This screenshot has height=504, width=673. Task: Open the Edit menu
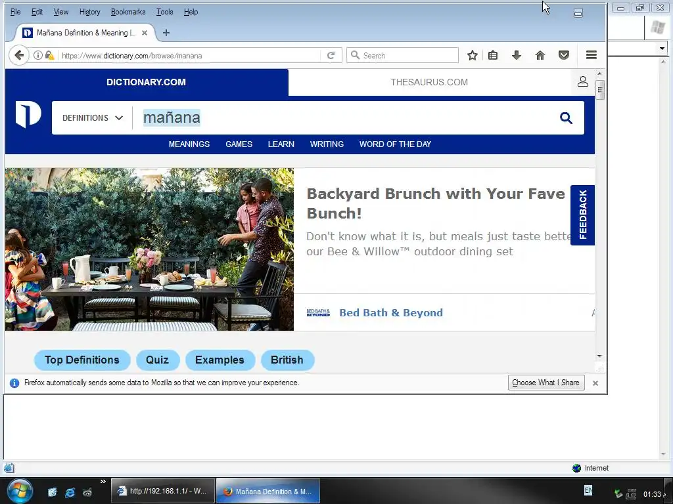(37, 12)
